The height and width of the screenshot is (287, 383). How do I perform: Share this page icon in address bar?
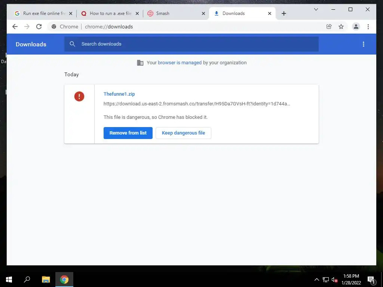click(329, 27)
